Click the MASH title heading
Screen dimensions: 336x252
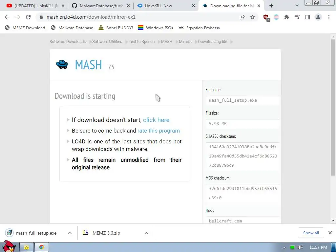[88, 65]
